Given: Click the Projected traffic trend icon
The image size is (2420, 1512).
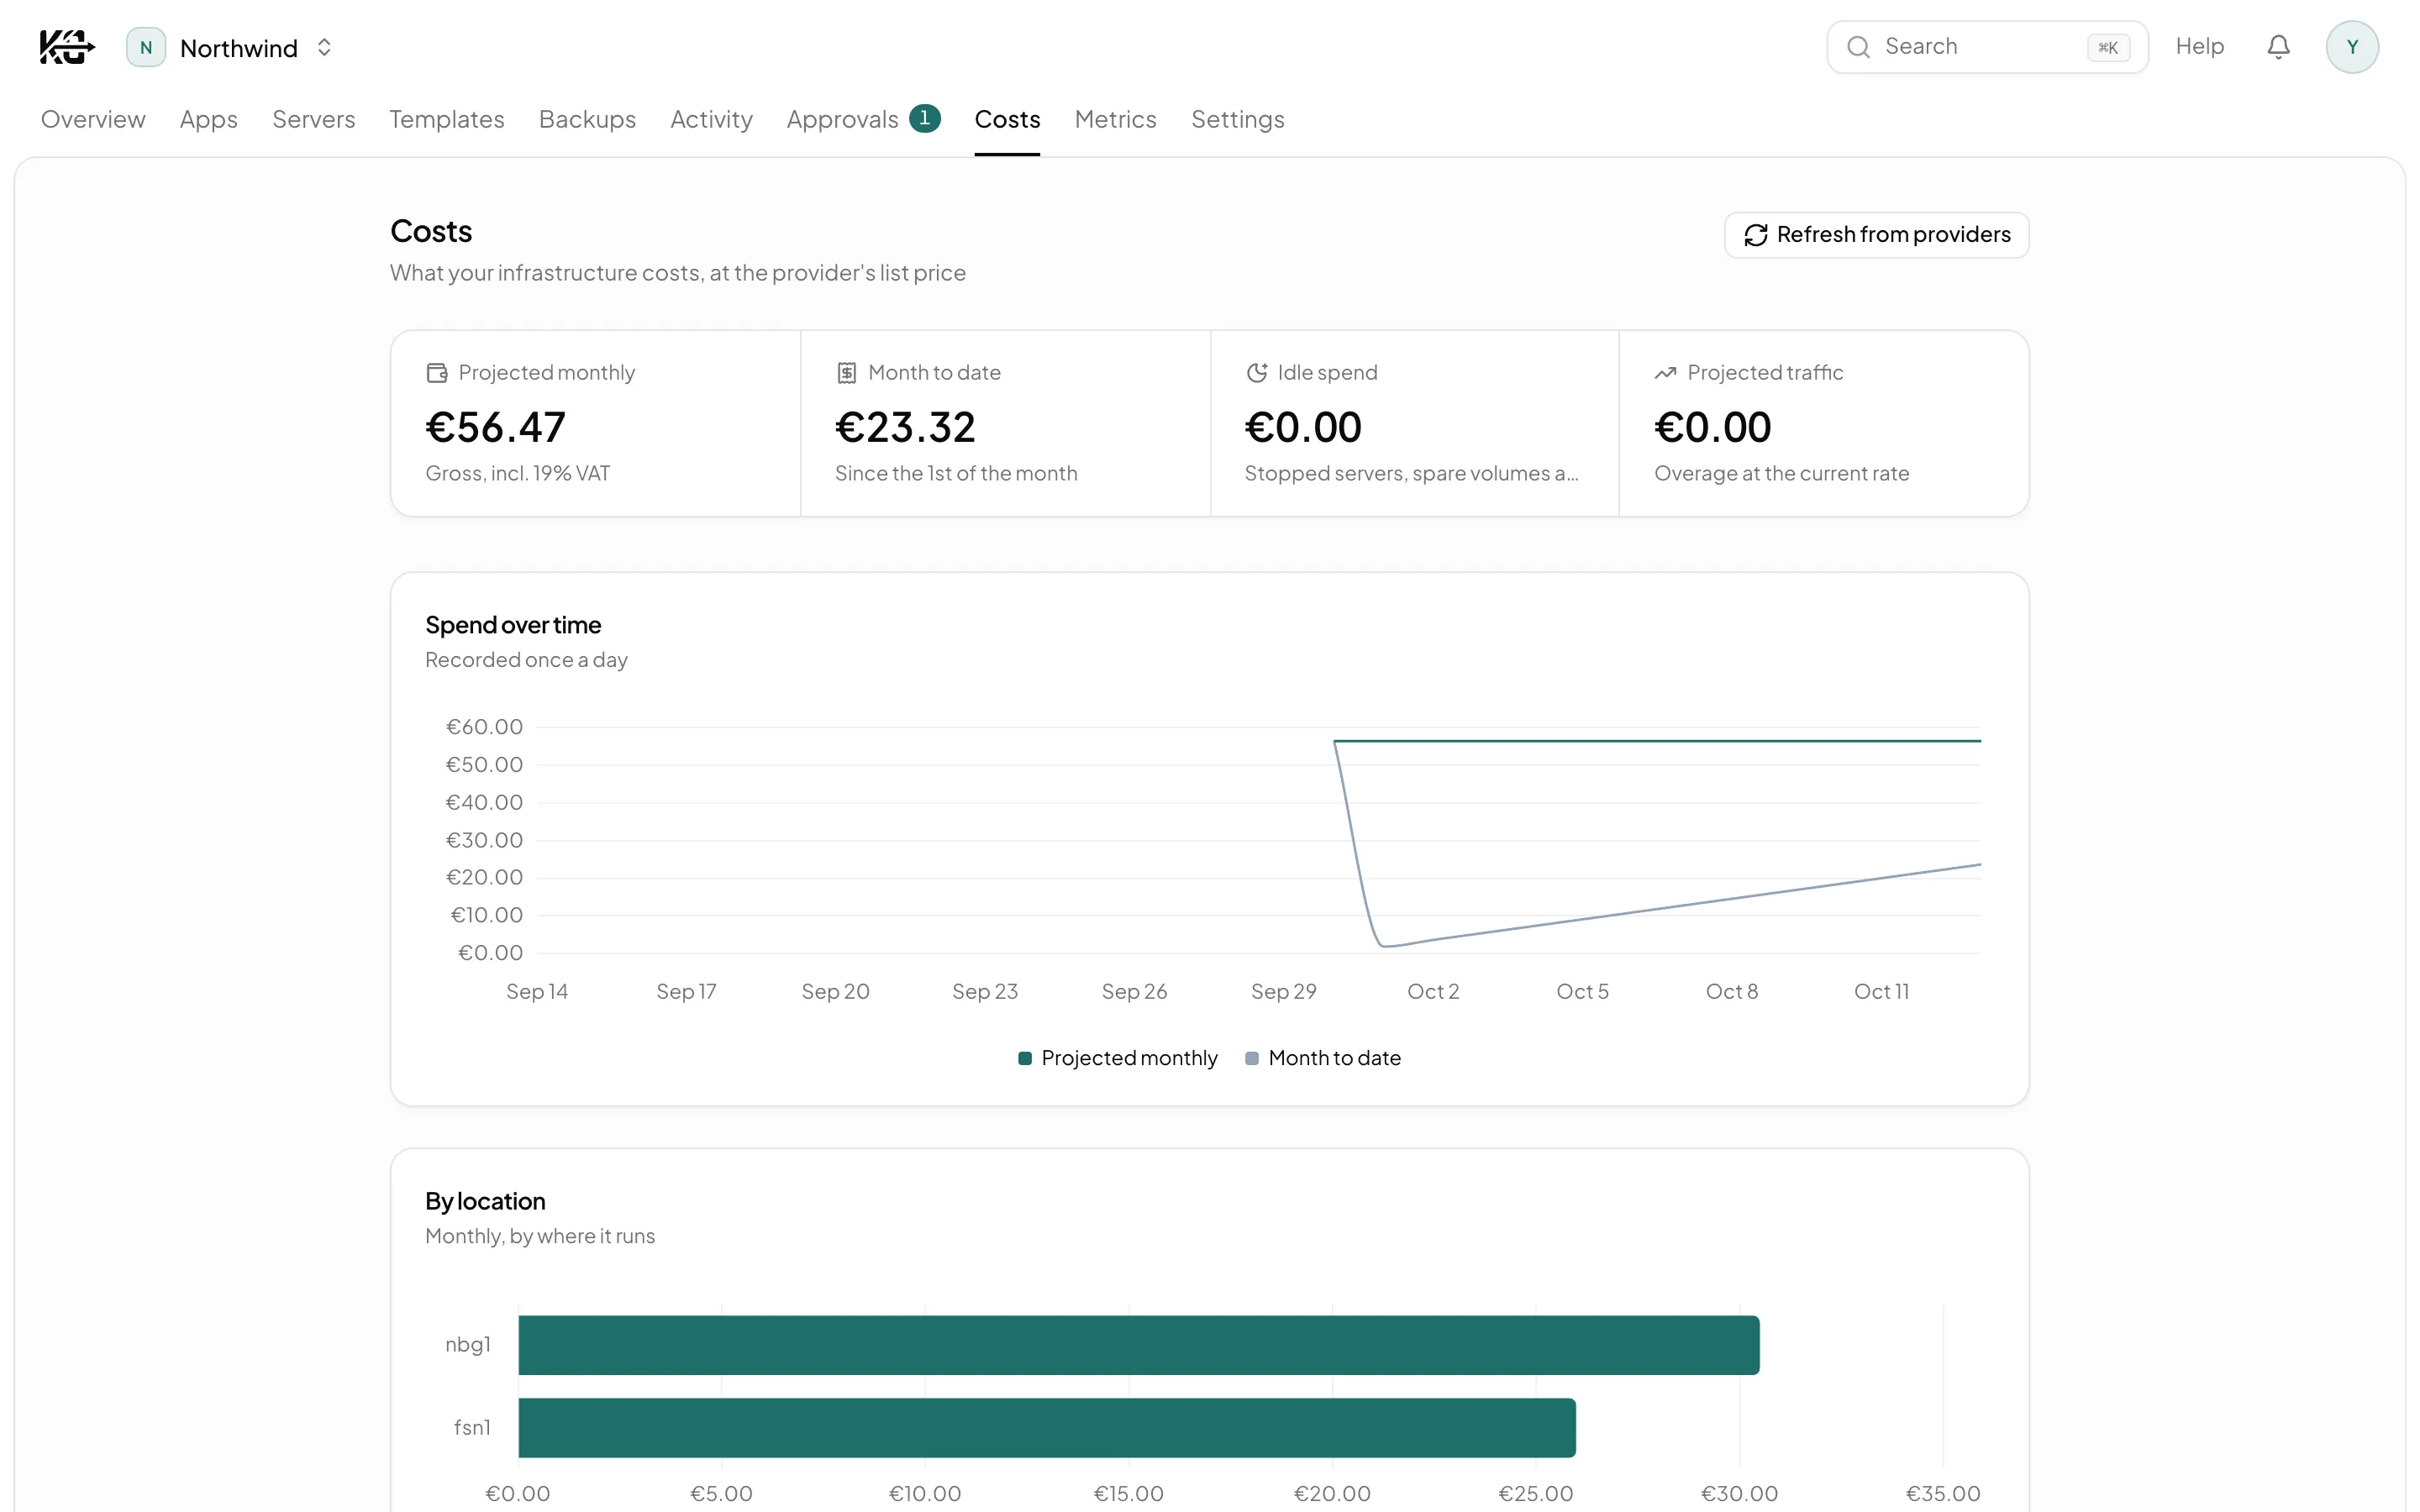Looking at the screenshot, I should [1665, 373].
